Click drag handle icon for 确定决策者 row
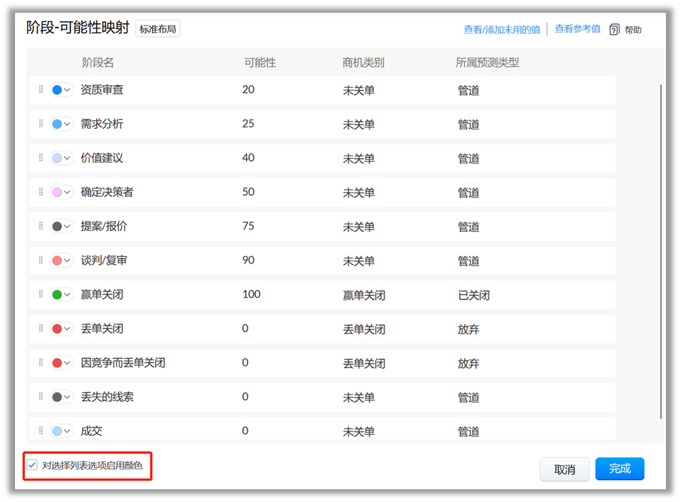Screen dimensions: 681x502 coord(41,192)
